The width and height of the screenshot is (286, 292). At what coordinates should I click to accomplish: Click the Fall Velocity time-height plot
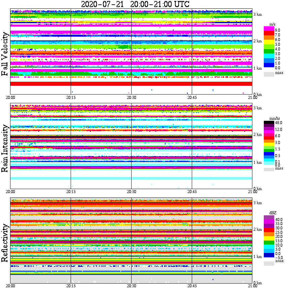(131, 51)
